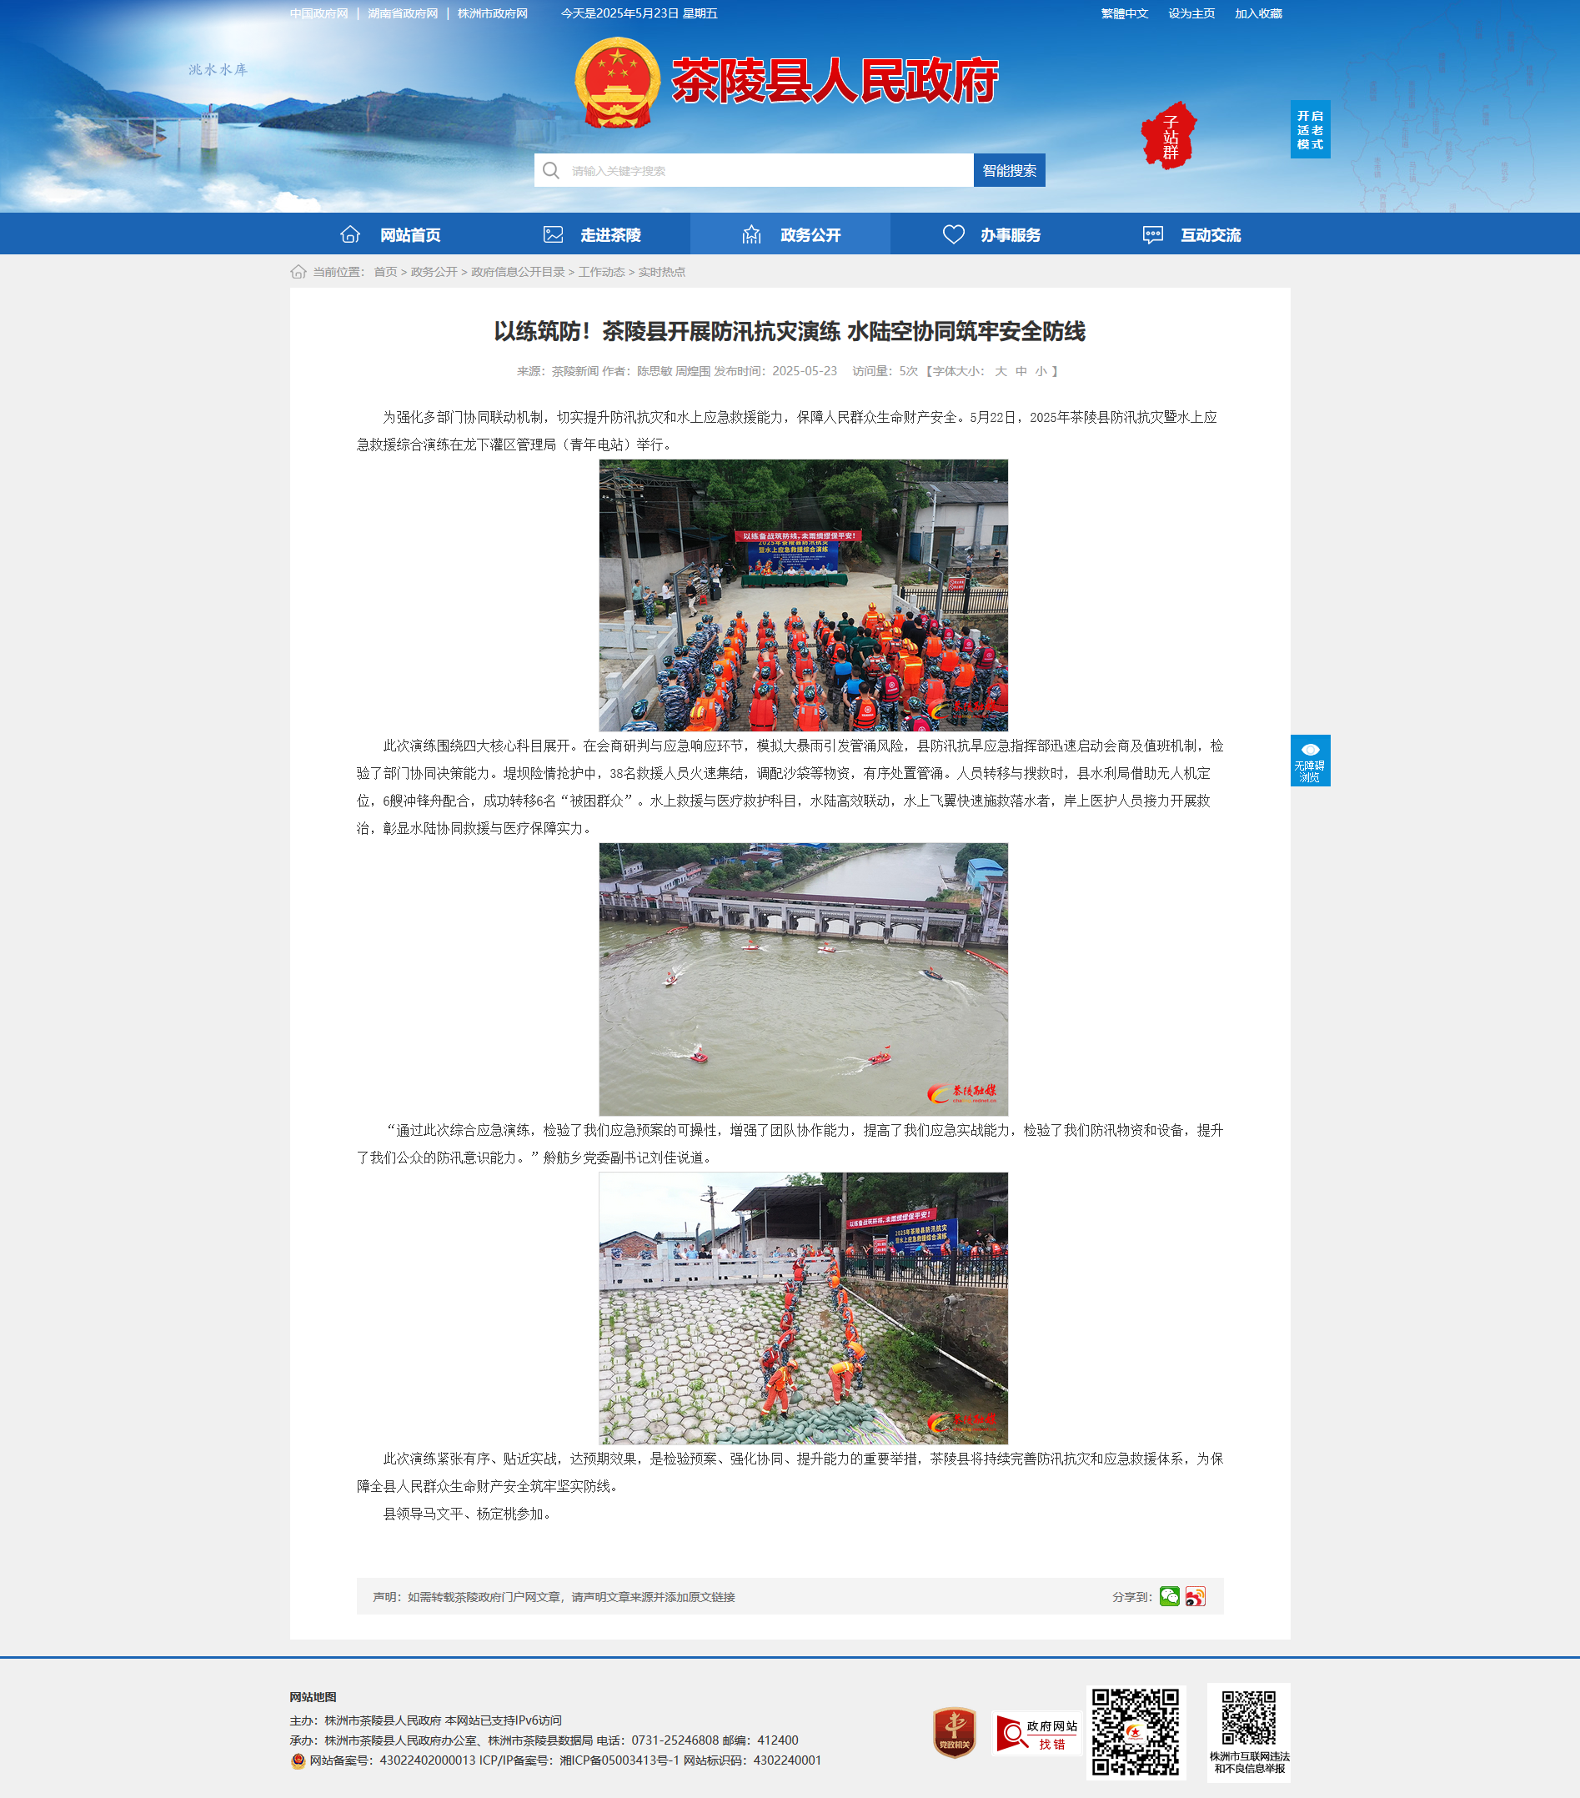Viewport: 1580px width, 1798px height.
Task: Click the home icon beside 网站首页
Action: pyautogui.click(x=350, y=234)
